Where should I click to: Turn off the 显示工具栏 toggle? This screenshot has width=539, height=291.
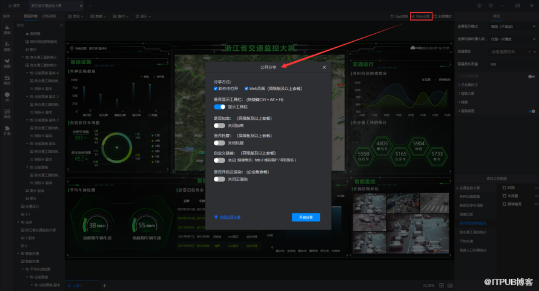pos(219,106)
